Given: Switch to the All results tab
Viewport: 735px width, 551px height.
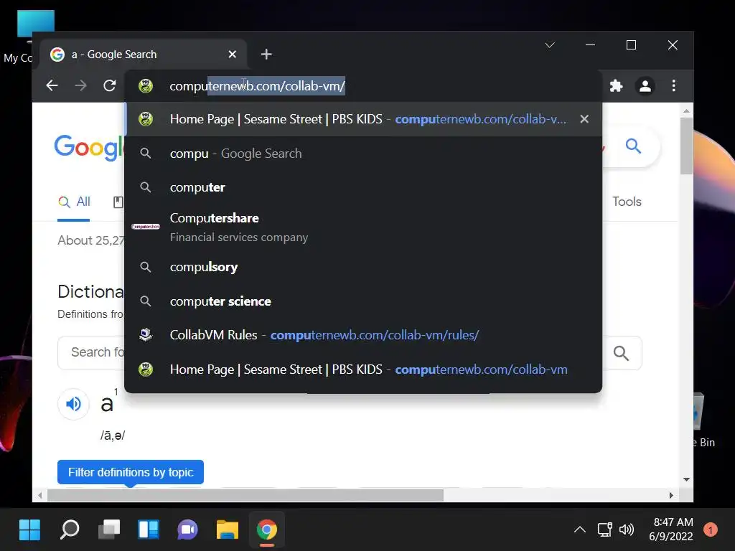Looking at the screenshot, I should click(x=74, y=202).
